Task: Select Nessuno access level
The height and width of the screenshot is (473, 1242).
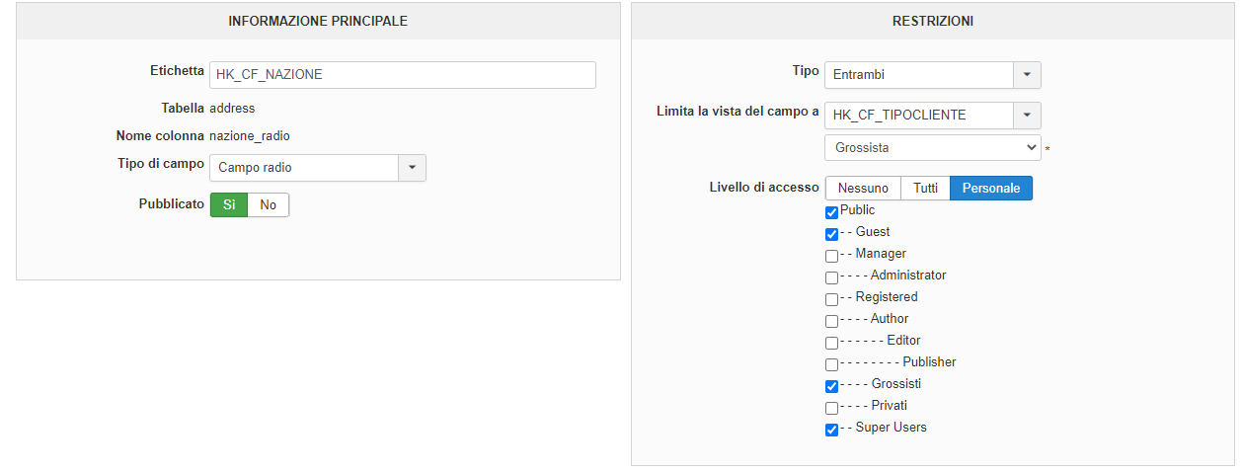Action: point(863,188)
